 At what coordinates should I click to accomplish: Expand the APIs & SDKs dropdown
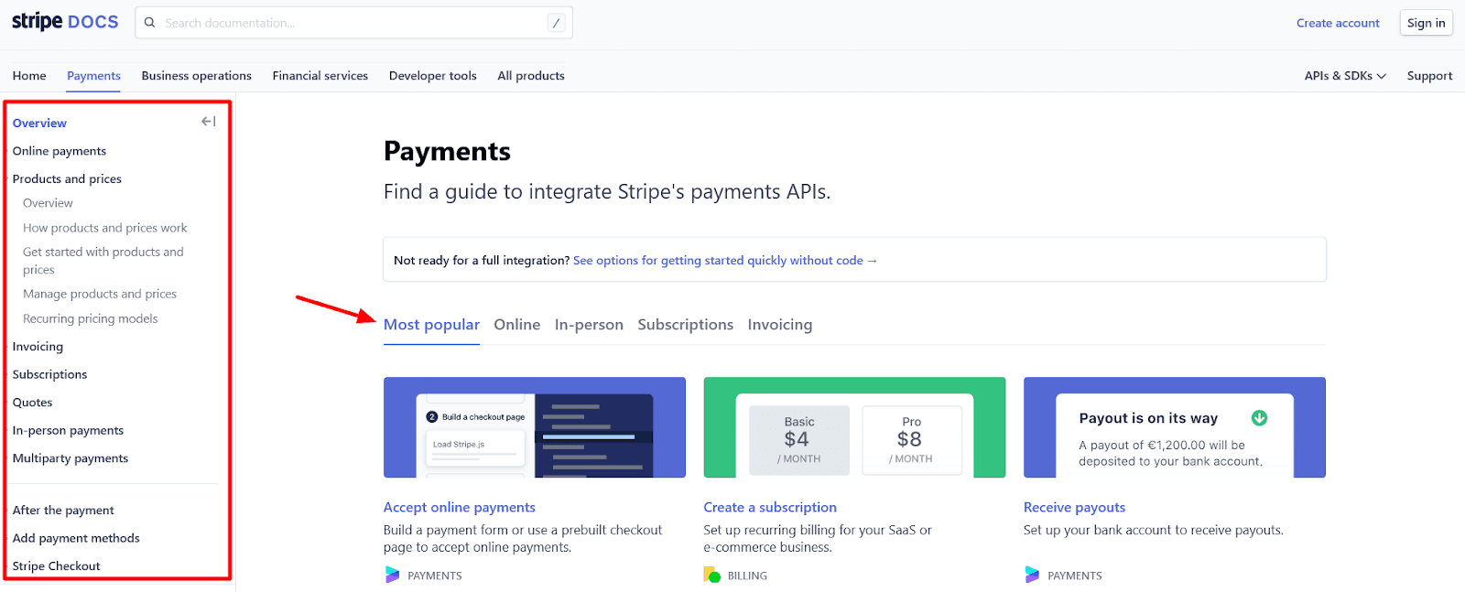tap(1344, 76)
